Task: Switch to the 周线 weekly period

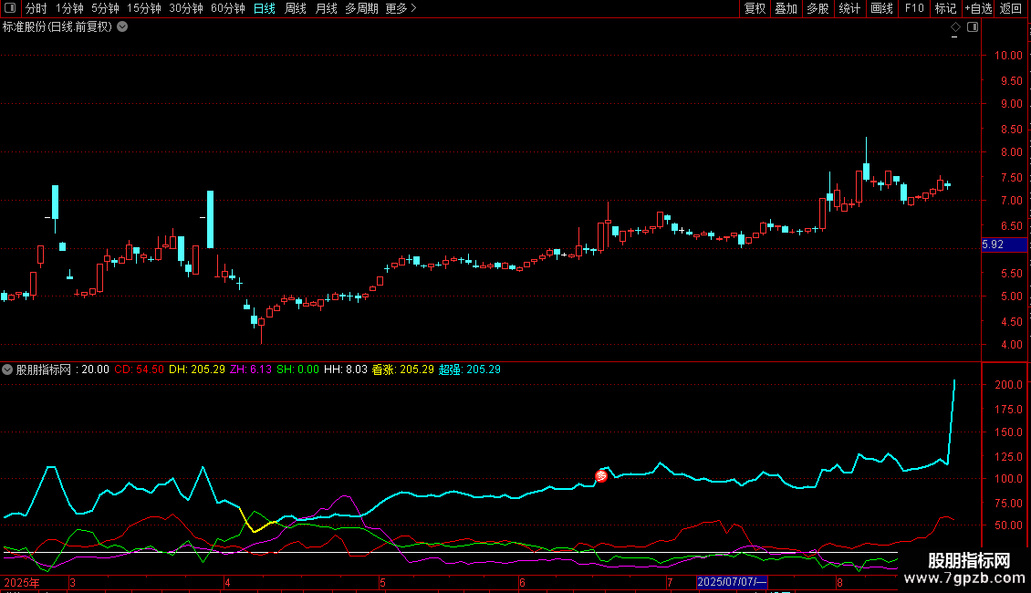Action: [x=295, y=8]
